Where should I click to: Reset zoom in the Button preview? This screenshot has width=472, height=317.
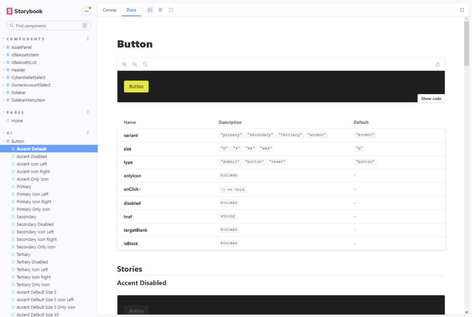point(145,64)
